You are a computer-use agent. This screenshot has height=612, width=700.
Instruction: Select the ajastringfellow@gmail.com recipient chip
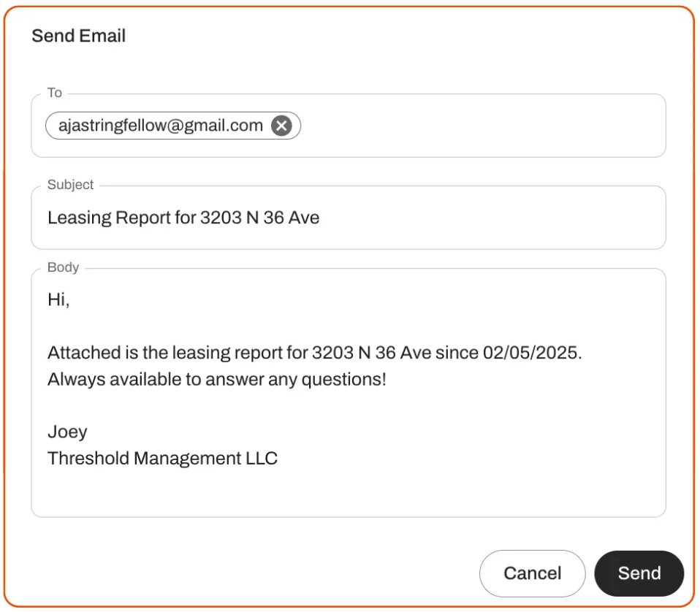point(160,126)
